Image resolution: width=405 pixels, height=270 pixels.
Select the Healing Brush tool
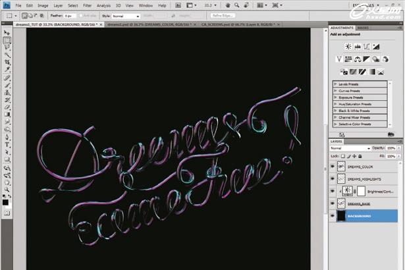tap(7, 78)
